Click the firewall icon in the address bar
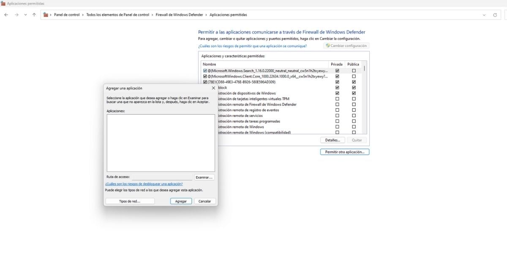 coord(46,15)
